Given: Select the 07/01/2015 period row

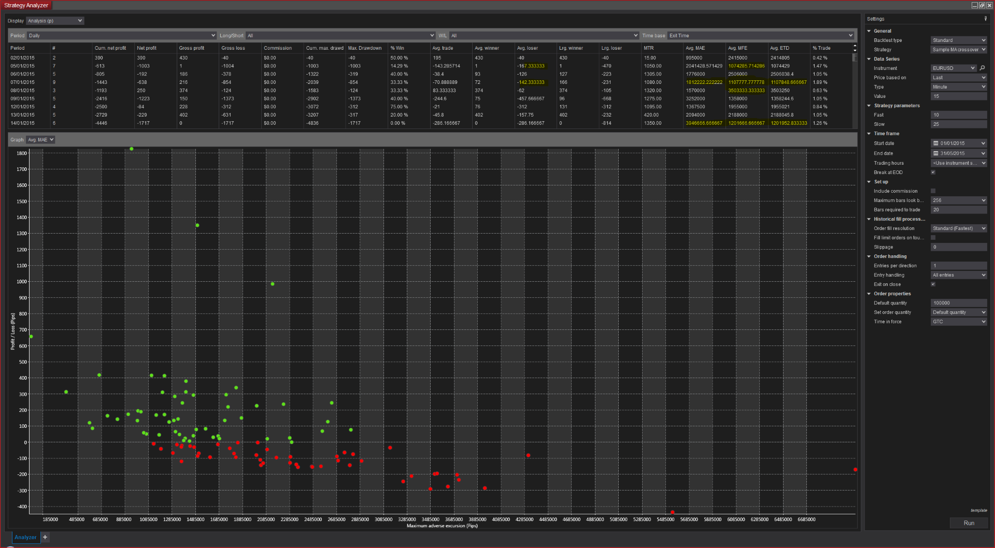Looking at the screenshot, I should [x=430, y=82].
